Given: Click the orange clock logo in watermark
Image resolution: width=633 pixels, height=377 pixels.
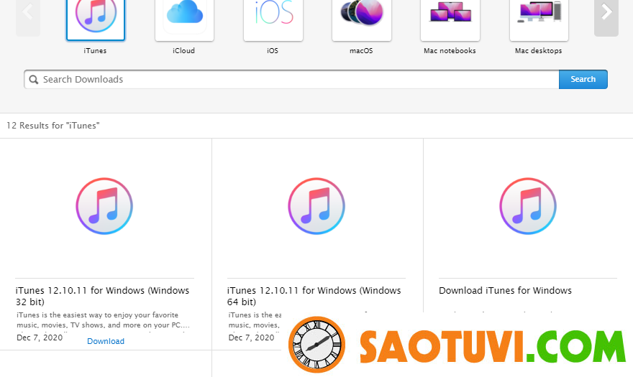Looking at the screenshot, I should click(317, 344).
